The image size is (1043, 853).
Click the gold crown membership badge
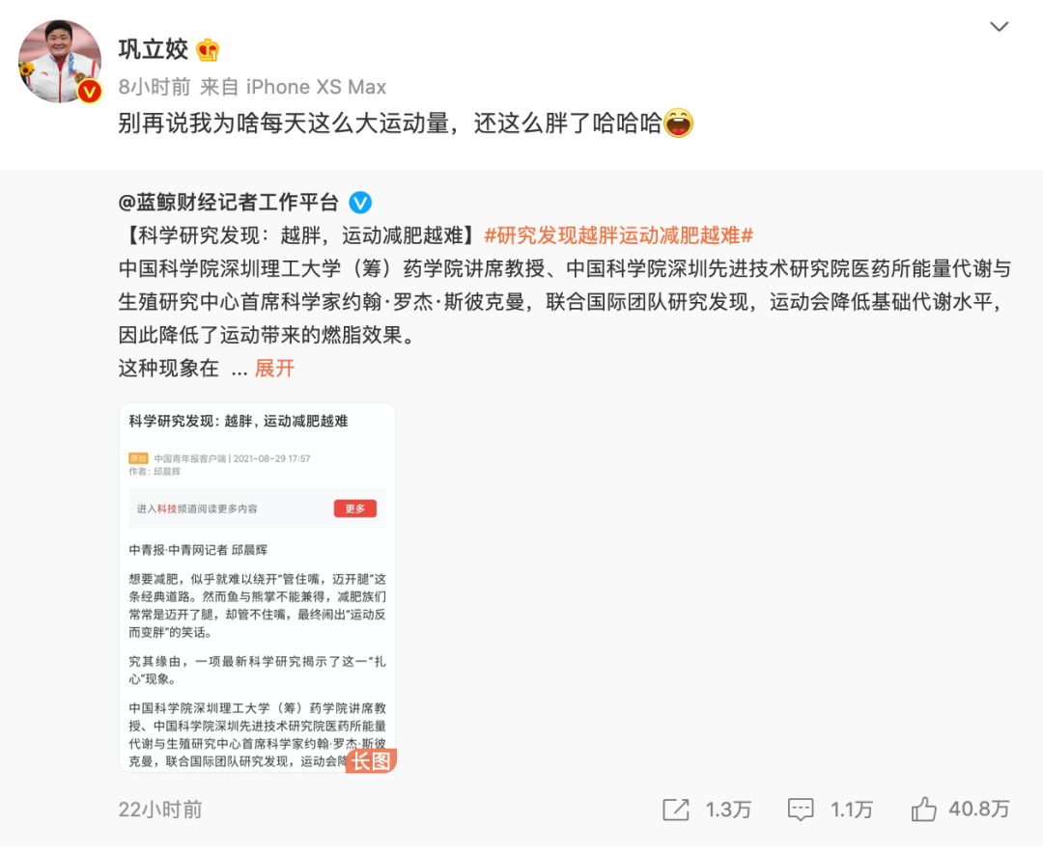(x=208, y=50)
